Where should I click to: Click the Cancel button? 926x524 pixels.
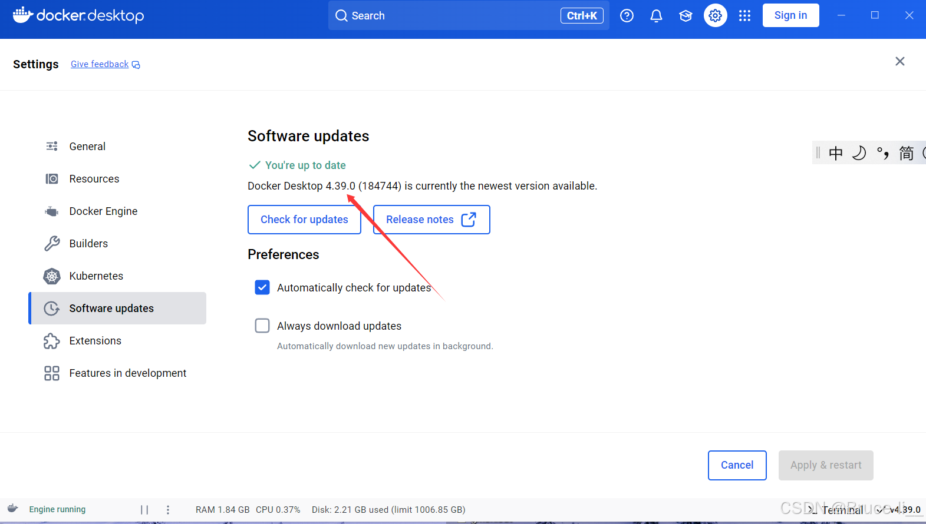point(737,465)
